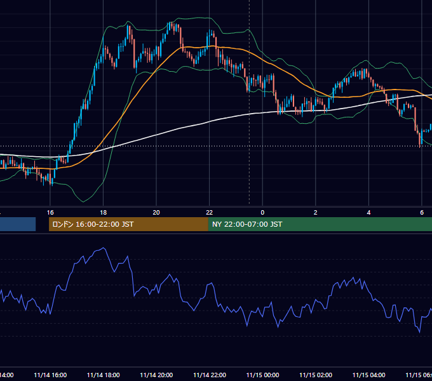This screenshot has width=432, height=381.
Task: Click the ロンドン 16:00-22:00 JST session bar
Action: point(128,224)
